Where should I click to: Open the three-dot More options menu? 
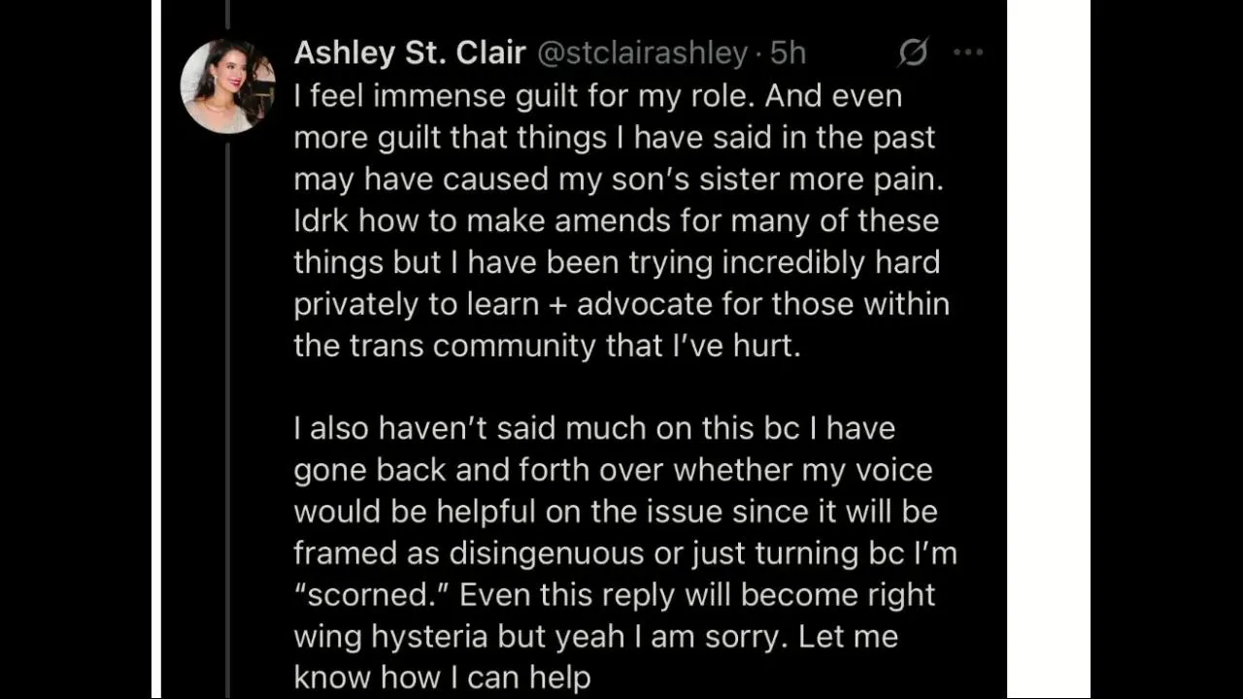click(x=968, y=52)
